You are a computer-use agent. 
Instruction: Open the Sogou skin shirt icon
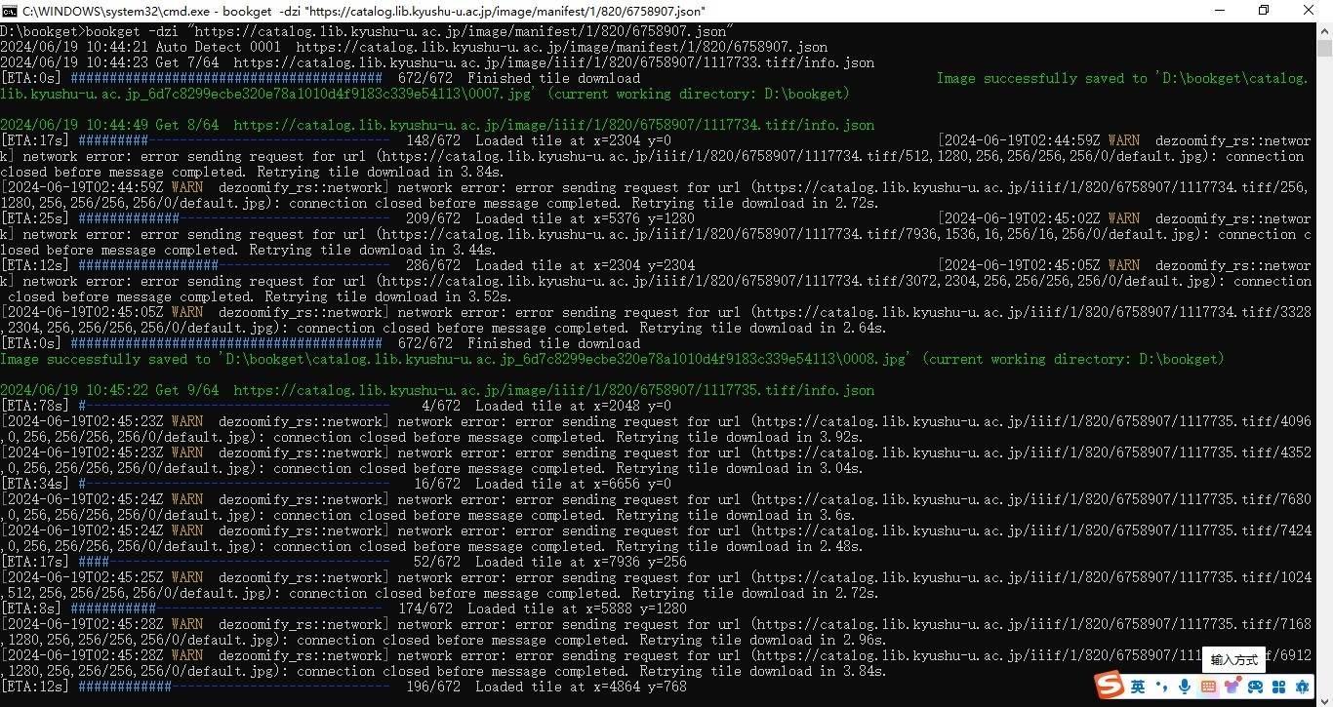(x=1231, y=687)
